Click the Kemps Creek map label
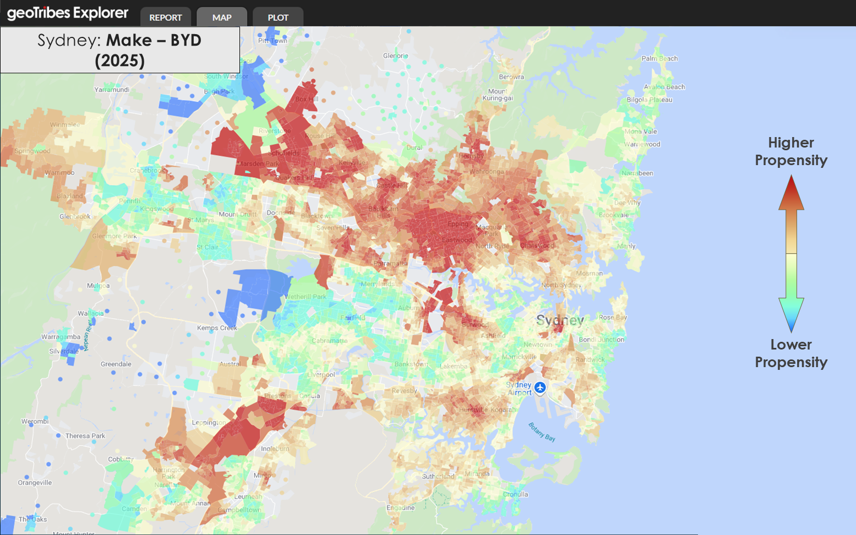856x535 pixels. 217,328
